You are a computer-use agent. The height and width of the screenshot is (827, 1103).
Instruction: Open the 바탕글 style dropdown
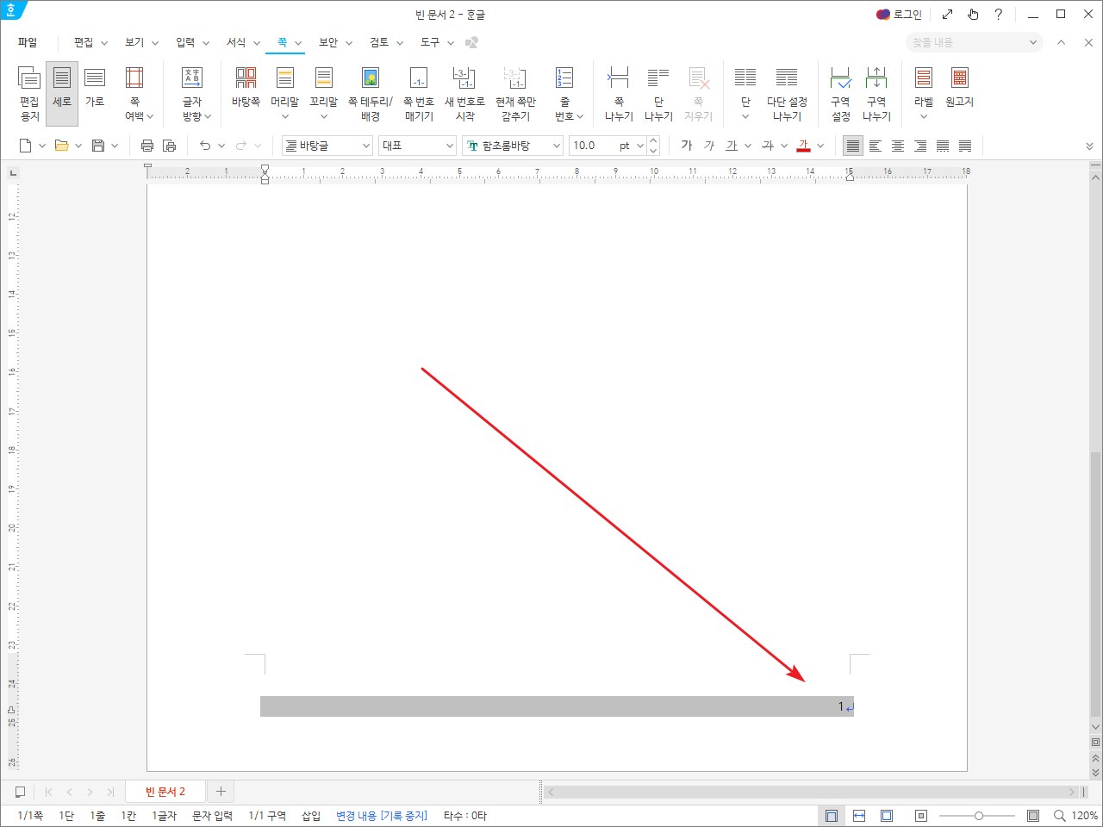coord(327,146)
